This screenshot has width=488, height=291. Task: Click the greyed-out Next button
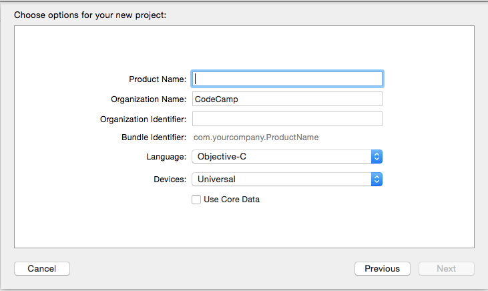coord(446,268)
